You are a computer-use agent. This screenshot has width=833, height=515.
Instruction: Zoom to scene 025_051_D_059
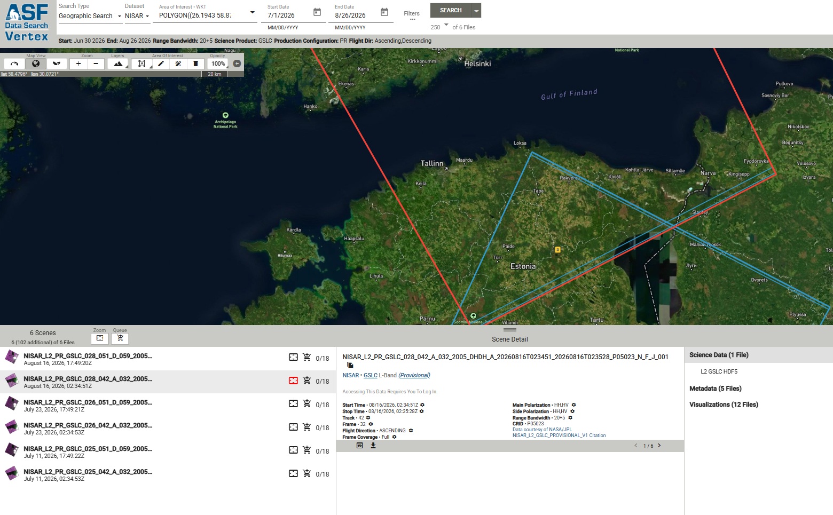point(293,450)
